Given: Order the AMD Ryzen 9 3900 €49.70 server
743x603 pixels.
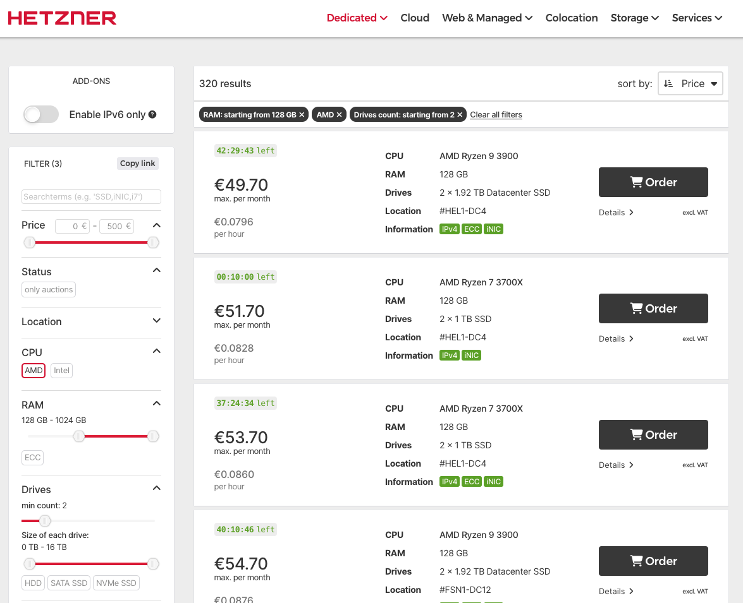Looking at the screenshot, I should [x=653, y=182].
